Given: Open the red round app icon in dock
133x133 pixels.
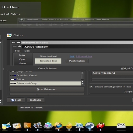Looking at the screenshot, I should 100,126.
